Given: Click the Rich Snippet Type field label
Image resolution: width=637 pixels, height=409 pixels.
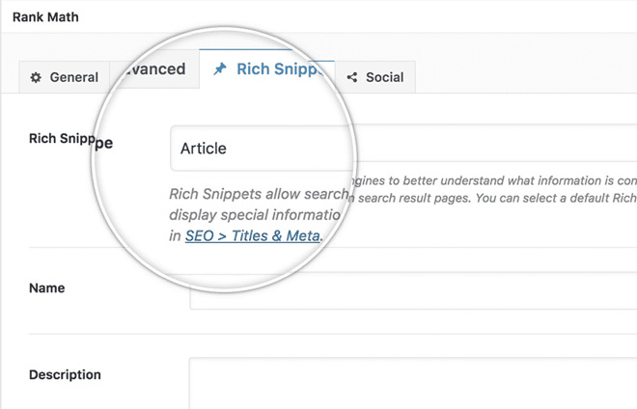Looking at the screenshot, I should tap(71, 140).
